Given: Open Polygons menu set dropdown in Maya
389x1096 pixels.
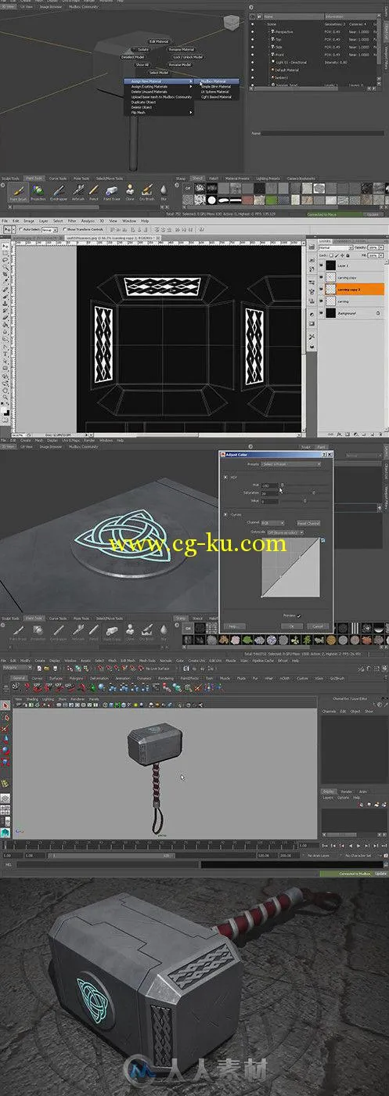Looking at the screenshot, I should click(x=16, y=666).
